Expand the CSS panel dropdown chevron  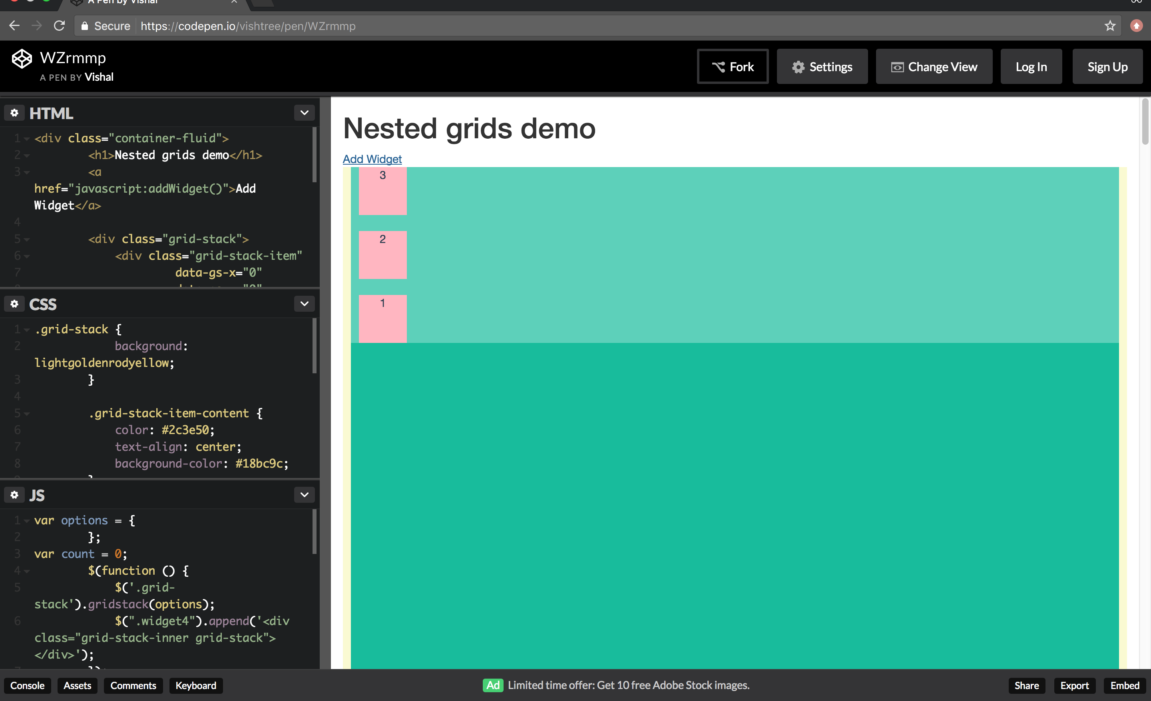304,304
